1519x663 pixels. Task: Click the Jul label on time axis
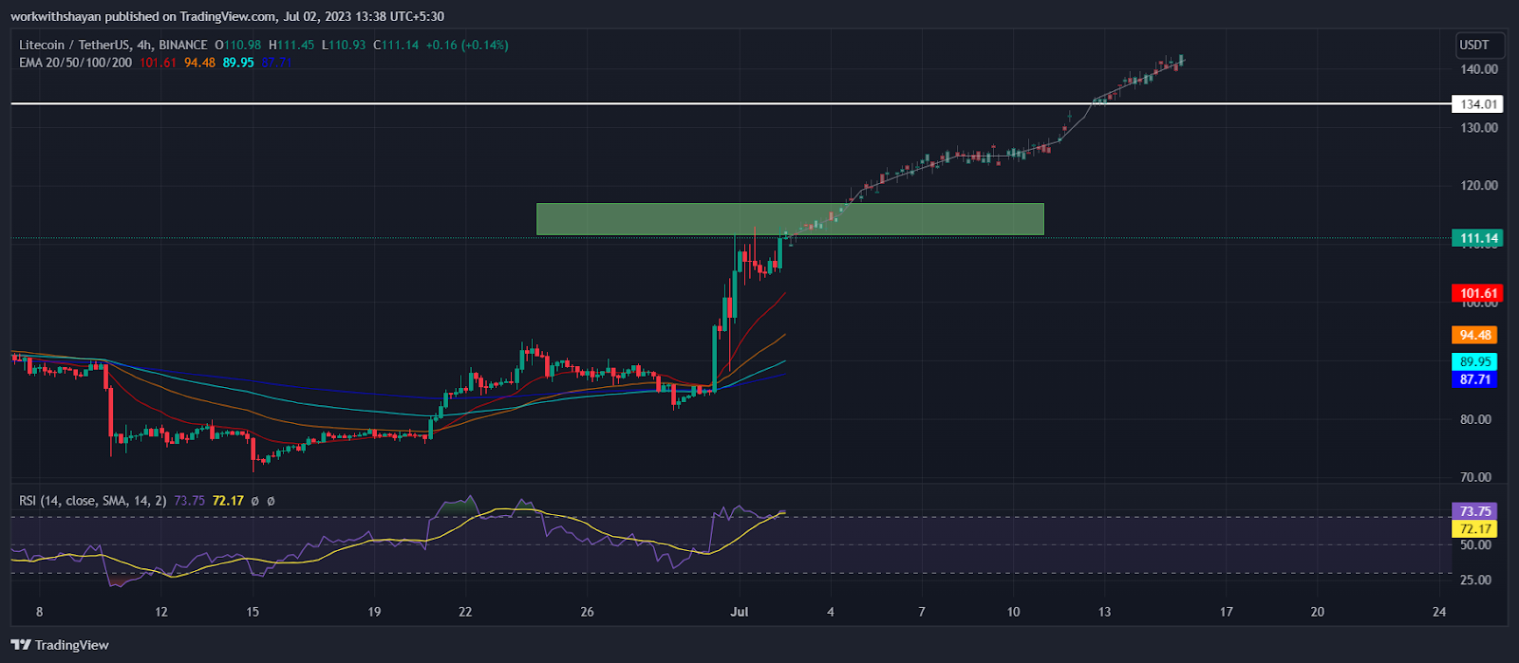coord(740,612)
